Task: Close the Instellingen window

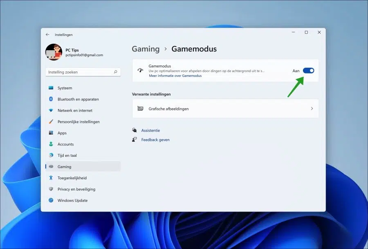Action: click(319, 32)
